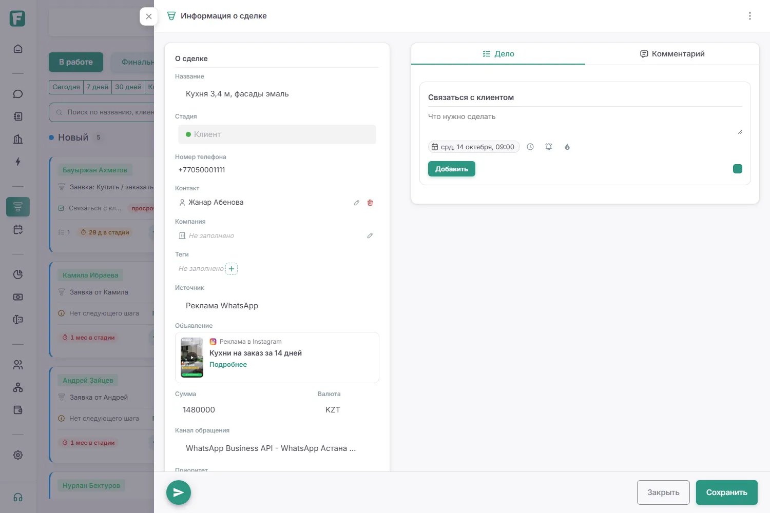Viewport: 770px width, 513px height.
Task: Open the team users icon in sidebar
Action: [x=18, y=365]
